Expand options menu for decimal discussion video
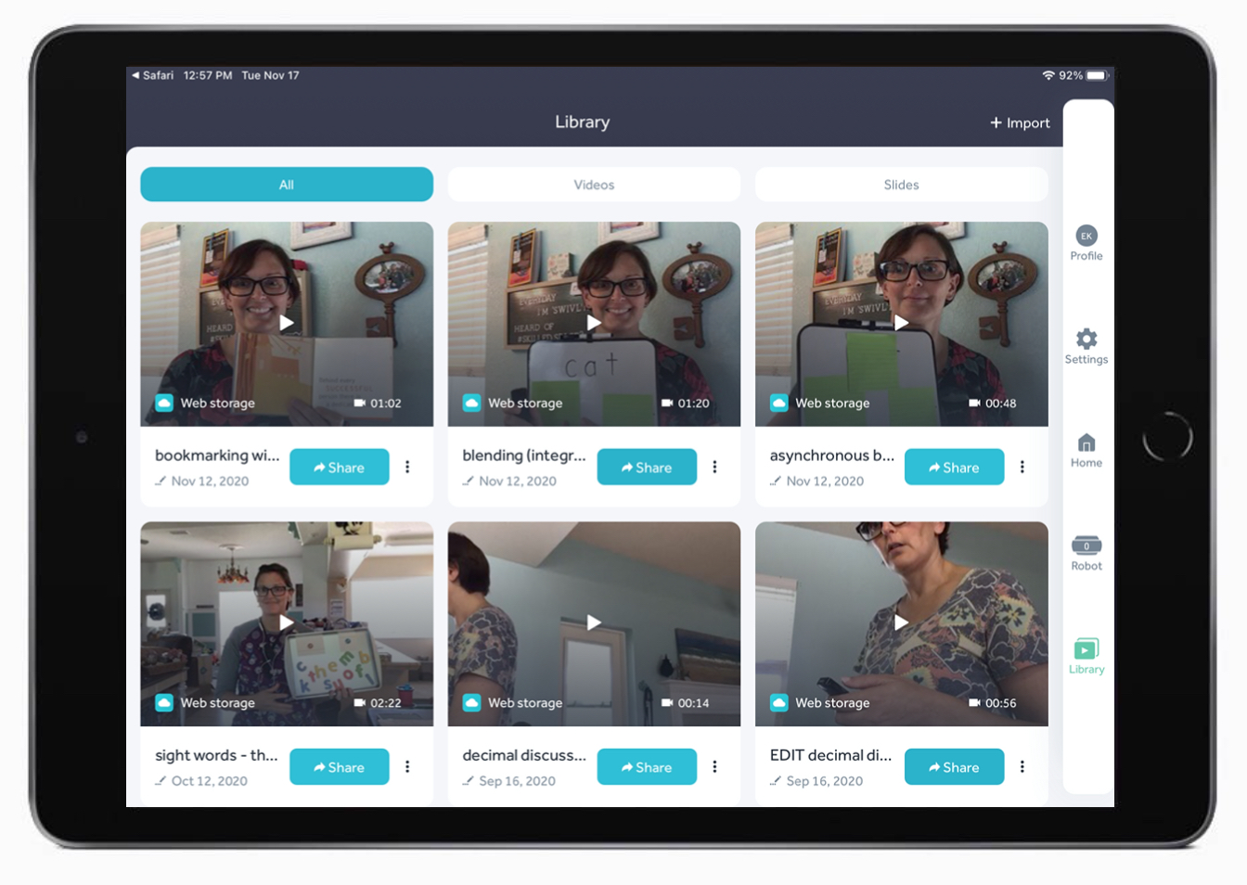1247x885 pixels. pyautogui.click(x=714, y=766)
